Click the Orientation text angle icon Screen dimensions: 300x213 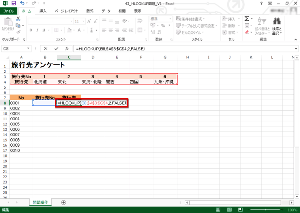[124, 21]
